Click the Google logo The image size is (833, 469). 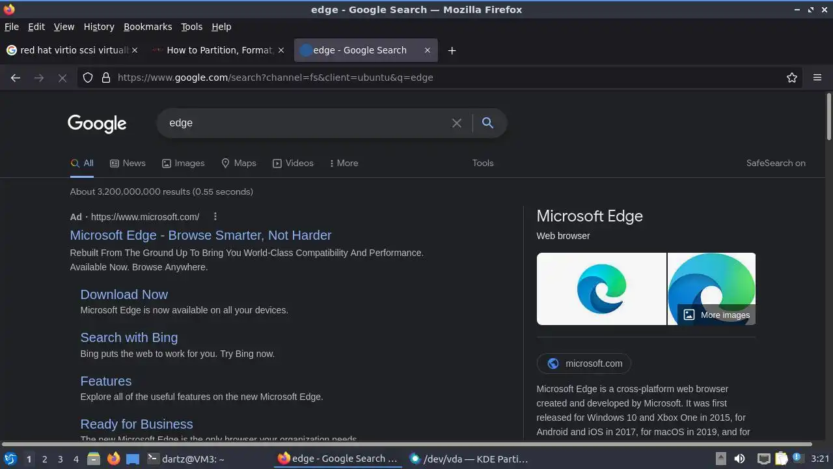tap(97, 124)
